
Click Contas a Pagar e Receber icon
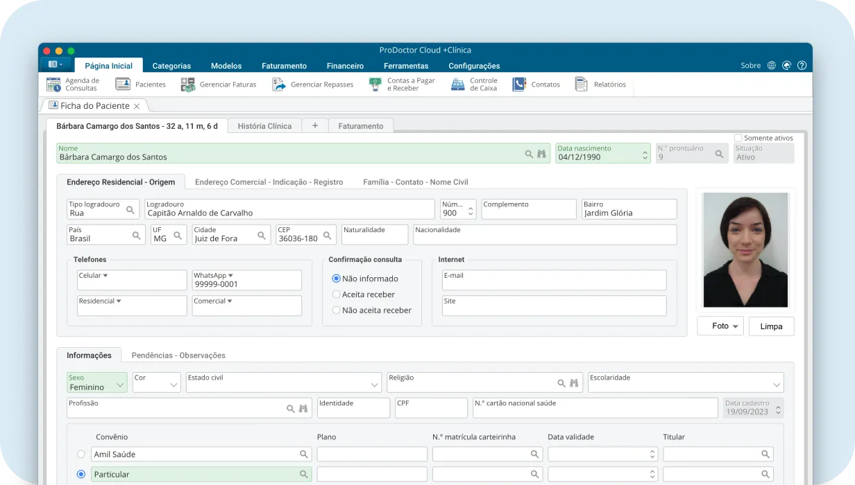point(375,85)
